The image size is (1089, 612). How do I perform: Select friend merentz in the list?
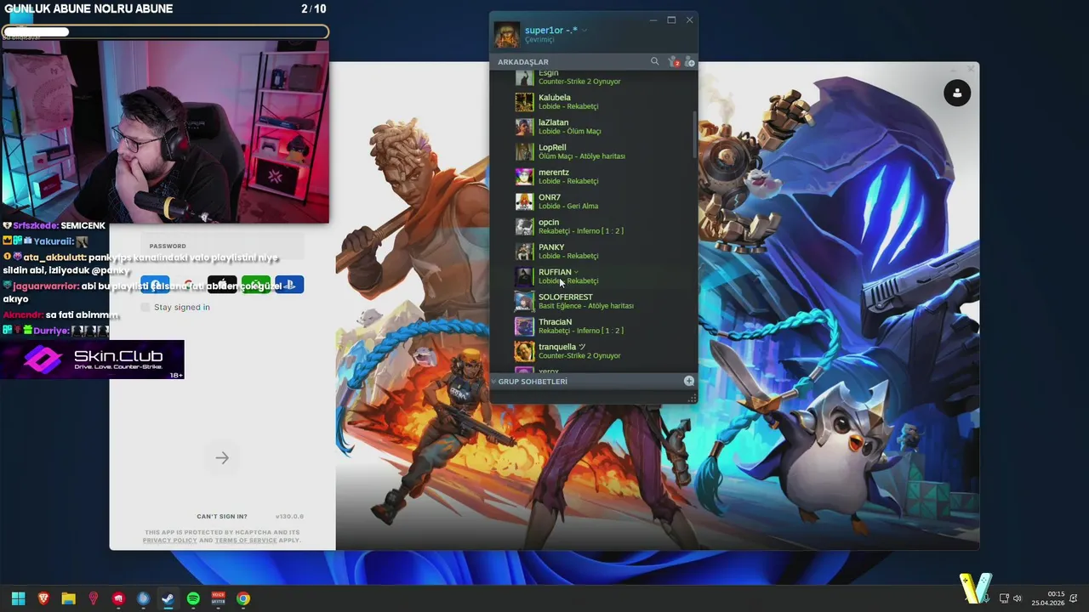tap(594, 177)
